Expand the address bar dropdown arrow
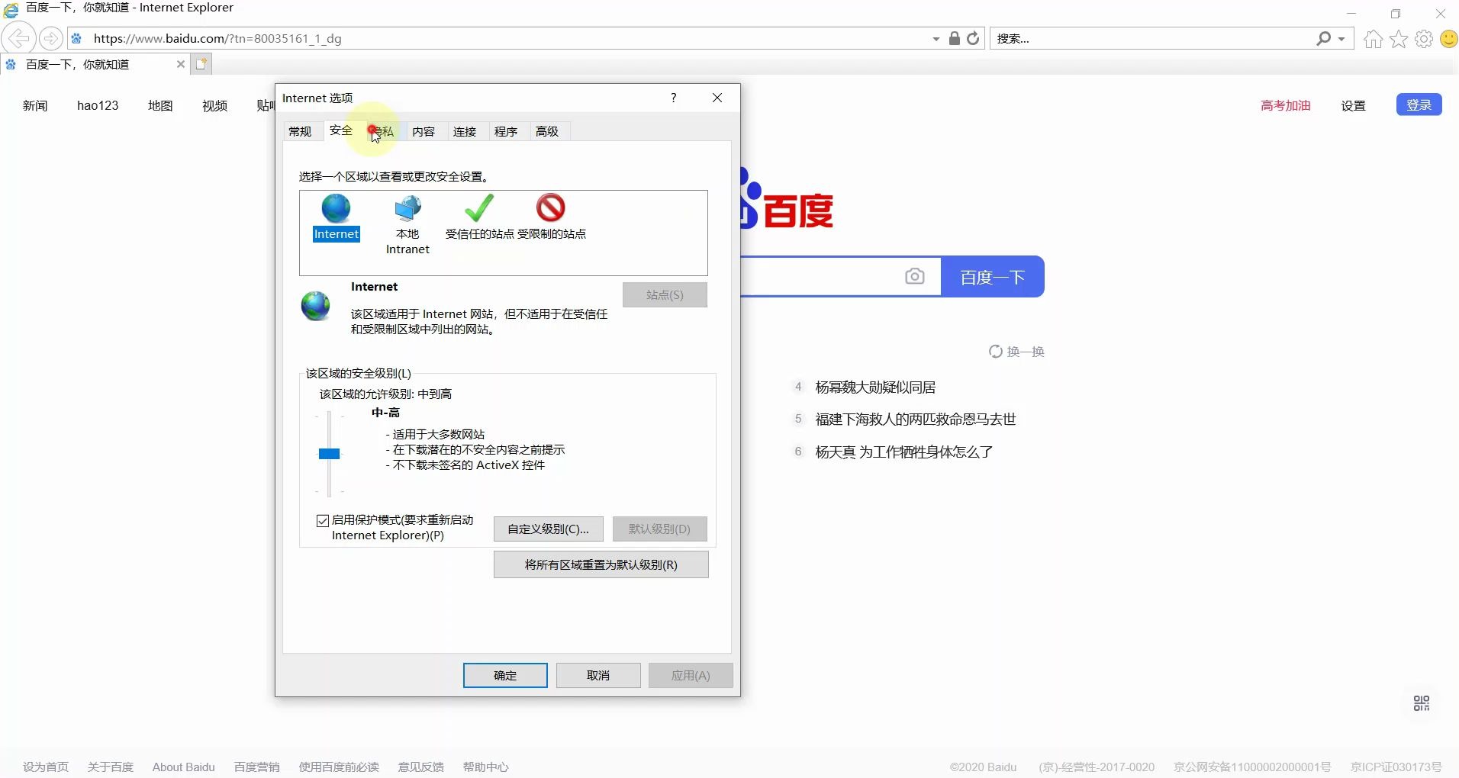The image size is (1459, 778). click(936, 39)
